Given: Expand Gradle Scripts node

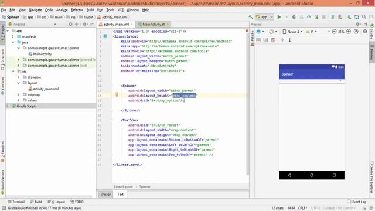Looking at the screenshot, I should 8,105.
